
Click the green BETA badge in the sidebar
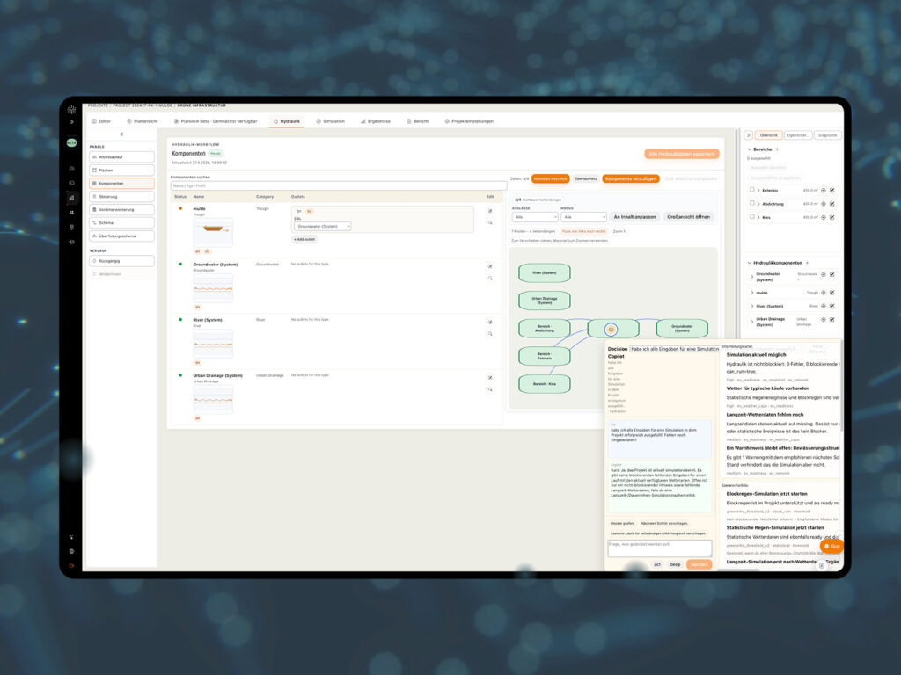point(72,142)
